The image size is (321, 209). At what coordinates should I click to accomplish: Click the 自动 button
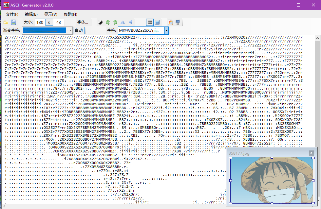pyautogui.click(x=79, y=30)
